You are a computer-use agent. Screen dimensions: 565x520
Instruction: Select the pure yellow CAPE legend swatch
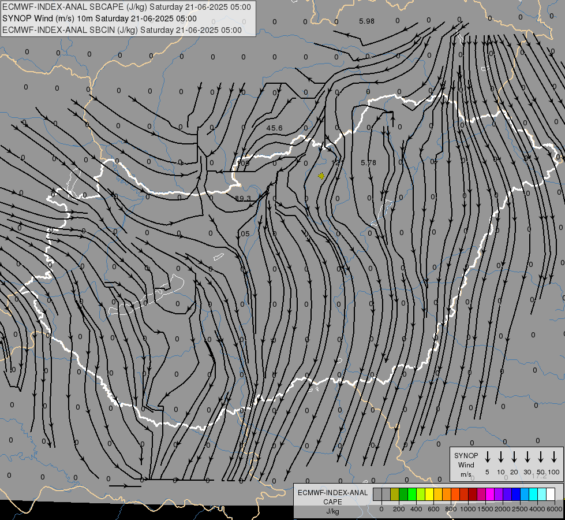click(x=429, y=494)
